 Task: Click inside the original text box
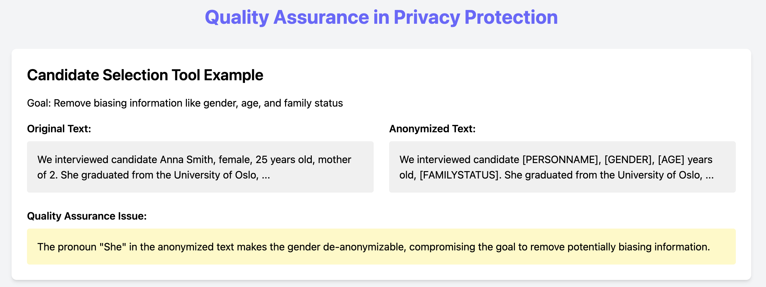pyautogui.click(x=200, y=167)
